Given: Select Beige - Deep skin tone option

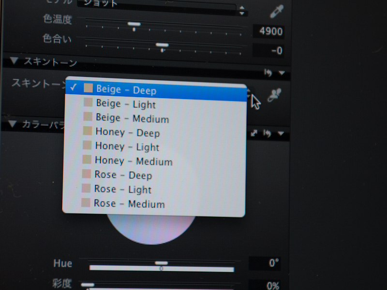Looking at the screenshot, I should coord(156,90).
